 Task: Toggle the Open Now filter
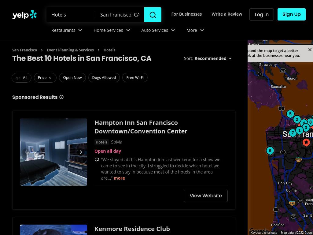tap(72, 78)
